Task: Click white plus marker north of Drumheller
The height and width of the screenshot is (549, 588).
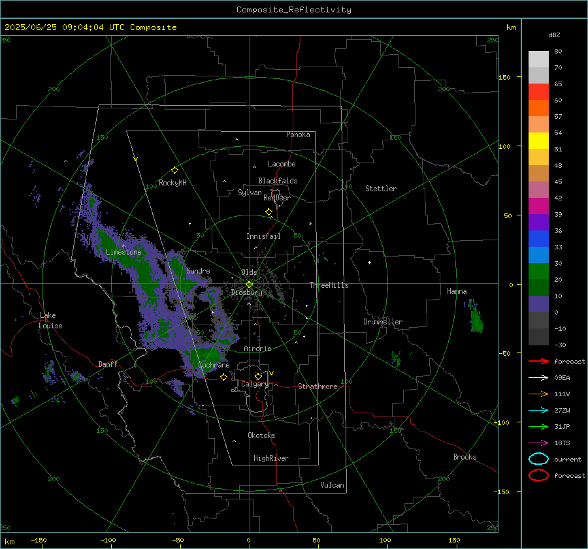Action: click(369, 262)
